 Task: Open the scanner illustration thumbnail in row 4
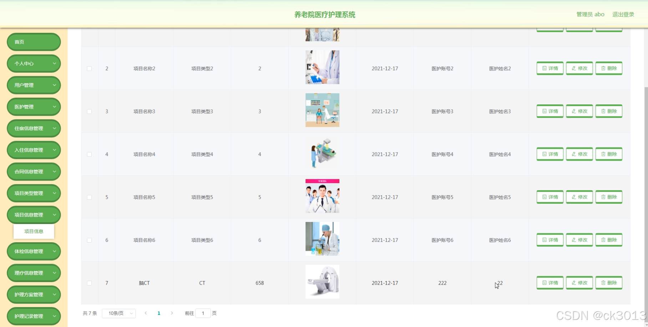pyautogui.click(x=322, y=153)
